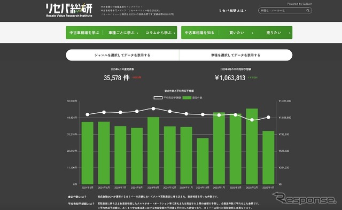
Task: Open ジャンルを選択してデータを表示する selector
Action: tap(122, 55)
